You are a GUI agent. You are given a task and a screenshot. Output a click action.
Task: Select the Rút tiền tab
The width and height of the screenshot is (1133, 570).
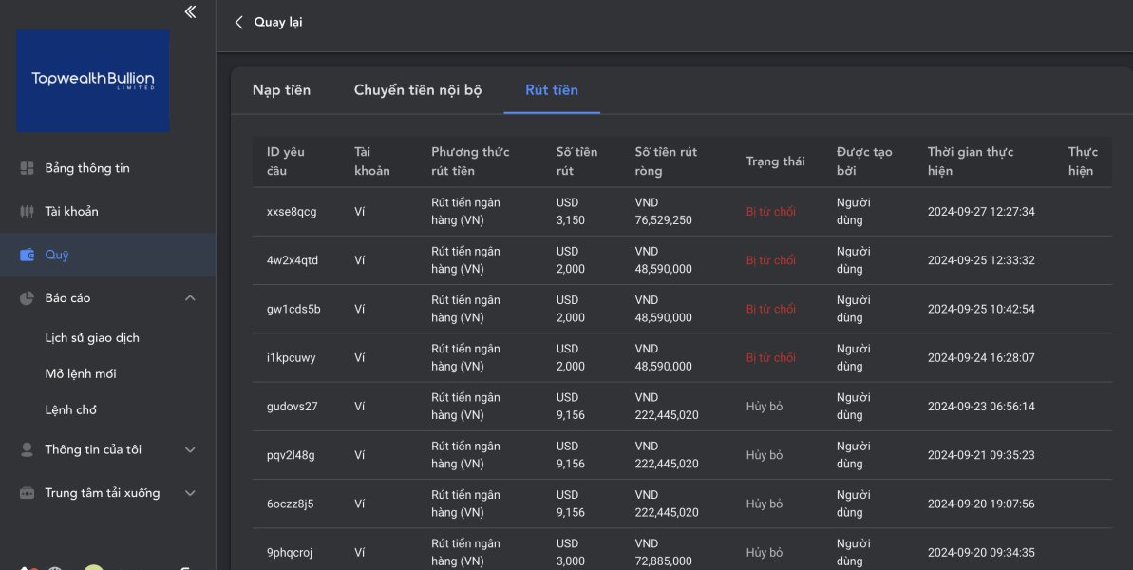pyautogui.click(x=552, y=90)
